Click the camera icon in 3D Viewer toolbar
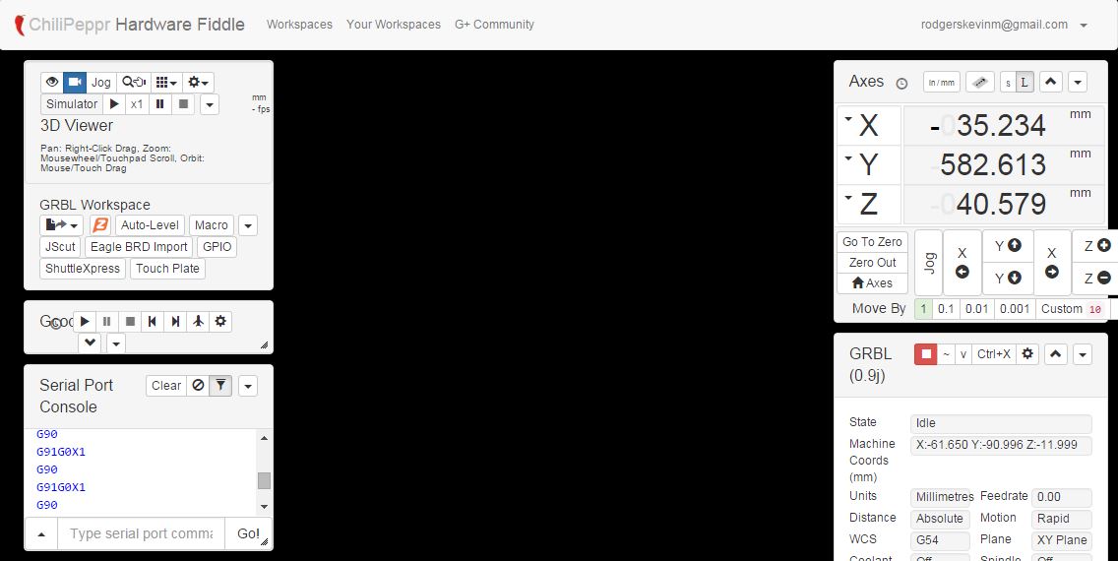The image size is (1118, 561). [x=75, y=83]
